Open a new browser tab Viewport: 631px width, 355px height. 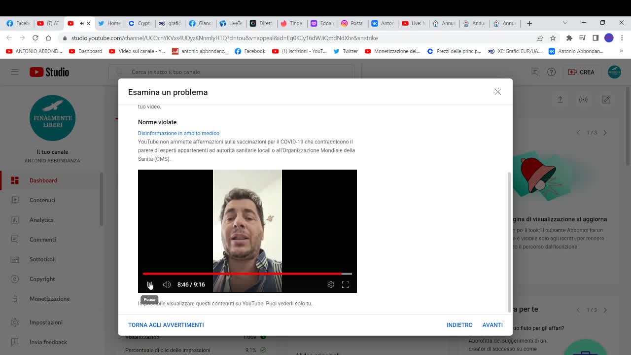529,23
